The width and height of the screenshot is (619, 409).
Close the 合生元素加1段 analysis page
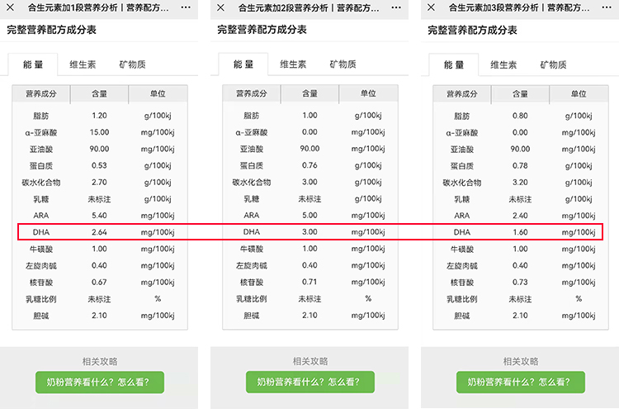[x=11, y=7]
